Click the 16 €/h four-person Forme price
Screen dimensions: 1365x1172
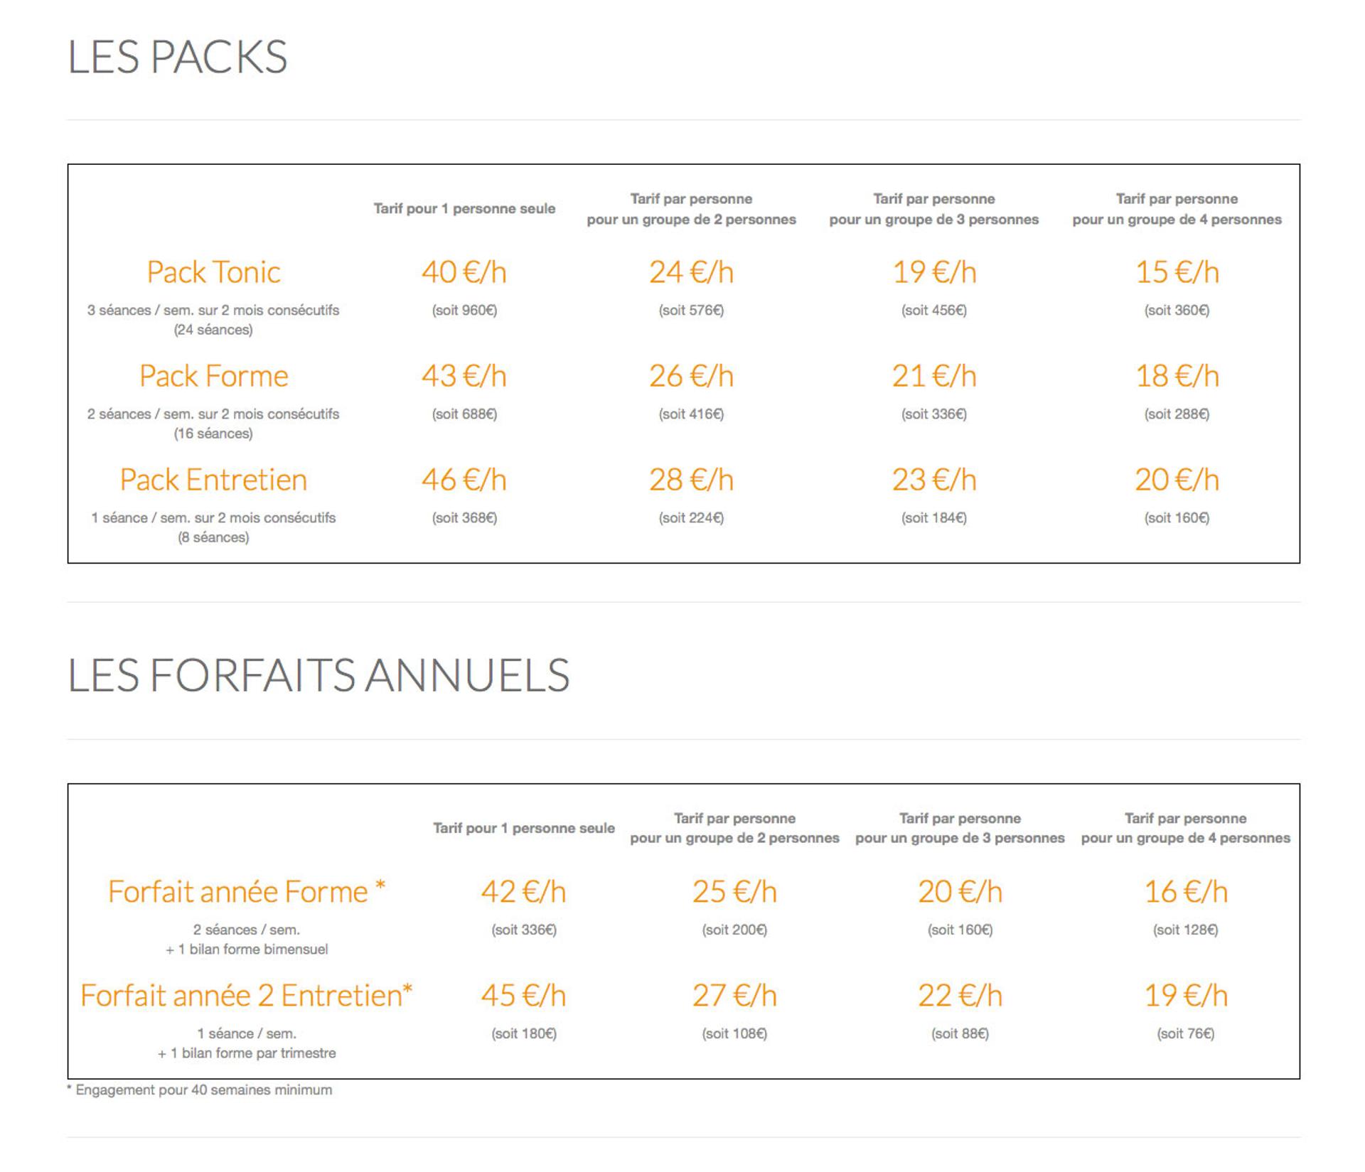(1185, 892)
